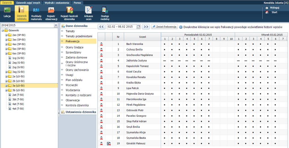
Task: Open Oceny śródroczne i roczne entry
Action: point(77,64)
